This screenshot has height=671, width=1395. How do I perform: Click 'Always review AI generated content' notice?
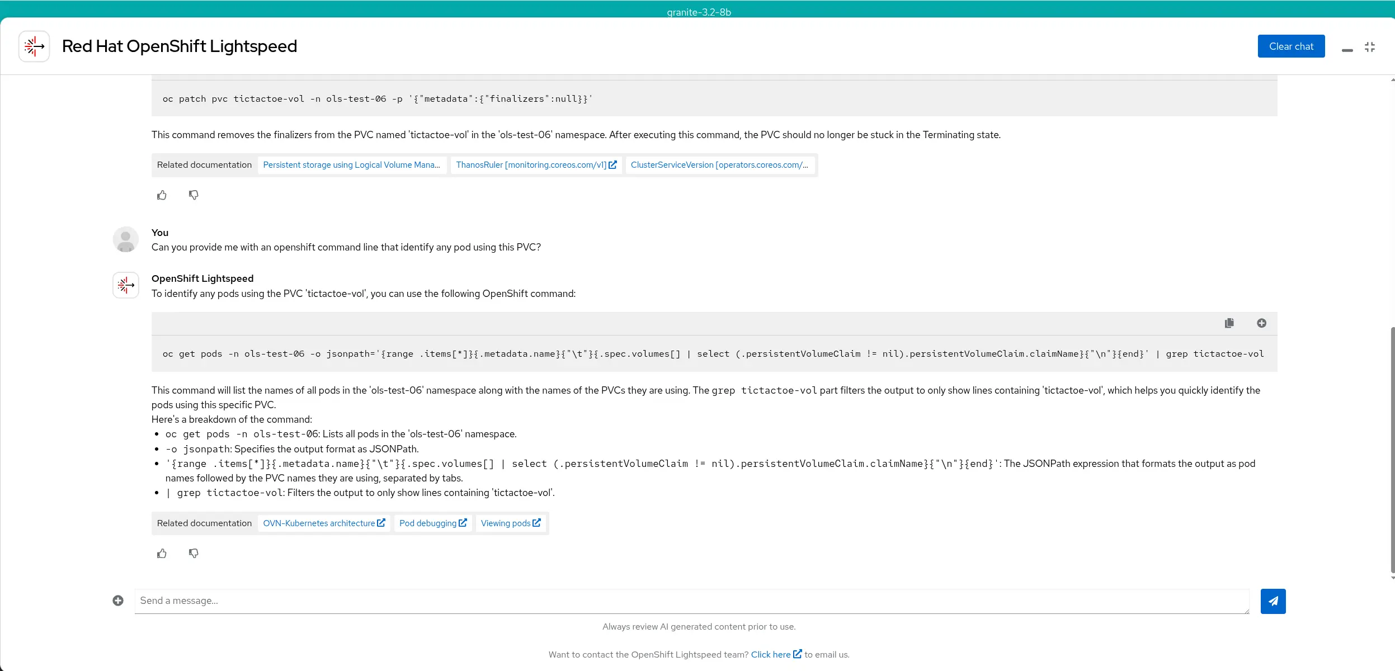point(699,627)
